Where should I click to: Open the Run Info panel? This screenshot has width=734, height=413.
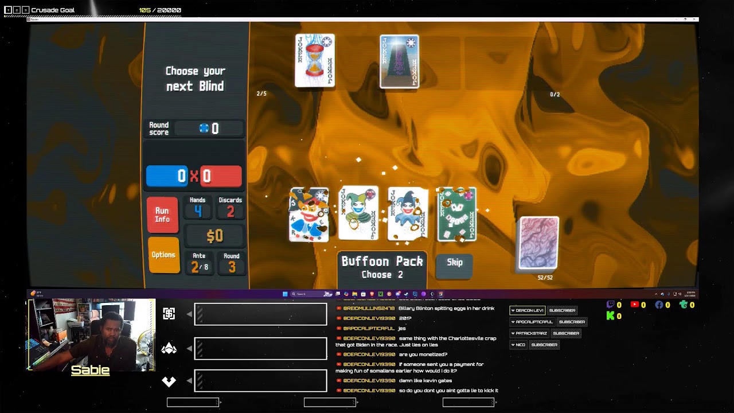click(x=162, y=215)
